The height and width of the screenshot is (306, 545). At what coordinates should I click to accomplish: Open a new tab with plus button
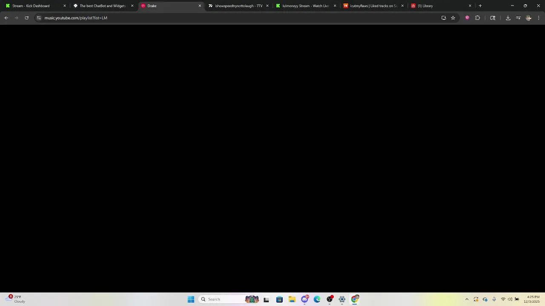click(x=480, y=6)
